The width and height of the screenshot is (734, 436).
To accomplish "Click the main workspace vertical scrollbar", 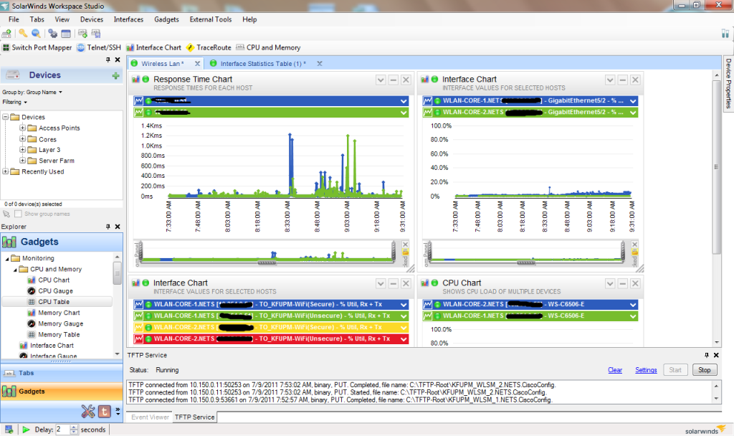I will [717, 167].
